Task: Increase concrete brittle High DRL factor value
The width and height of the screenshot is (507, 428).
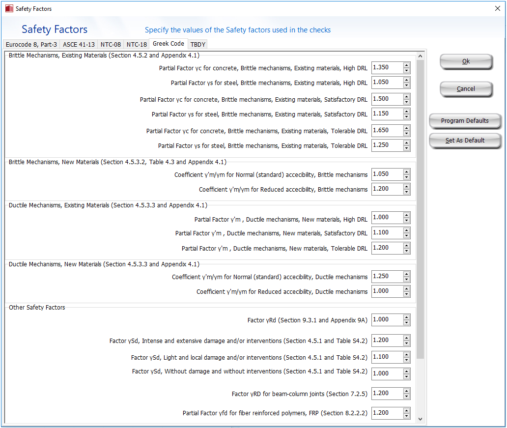Action: point(407,65)
